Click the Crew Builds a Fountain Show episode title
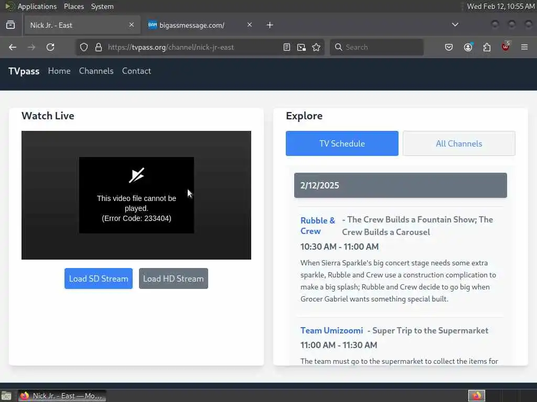The width and height of the screenshot is (537, 402). click(x=417, y=226)
